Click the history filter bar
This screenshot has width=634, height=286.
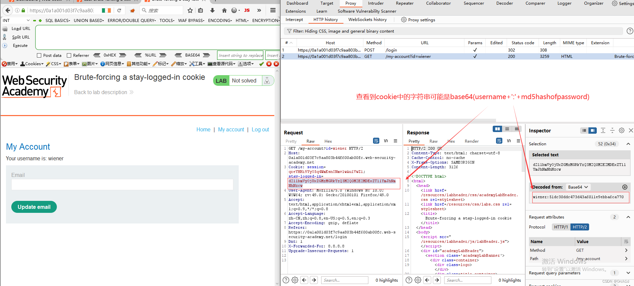(453, 31)
